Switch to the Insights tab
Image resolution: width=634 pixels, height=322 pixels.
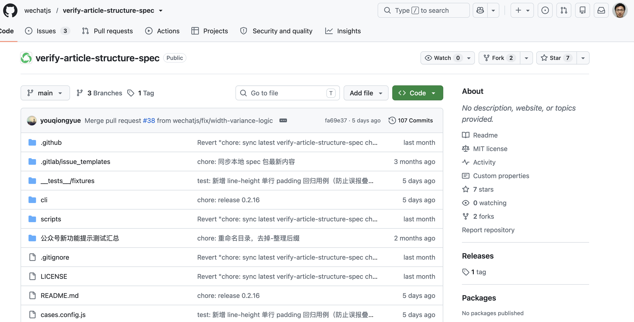pos(343,31)
